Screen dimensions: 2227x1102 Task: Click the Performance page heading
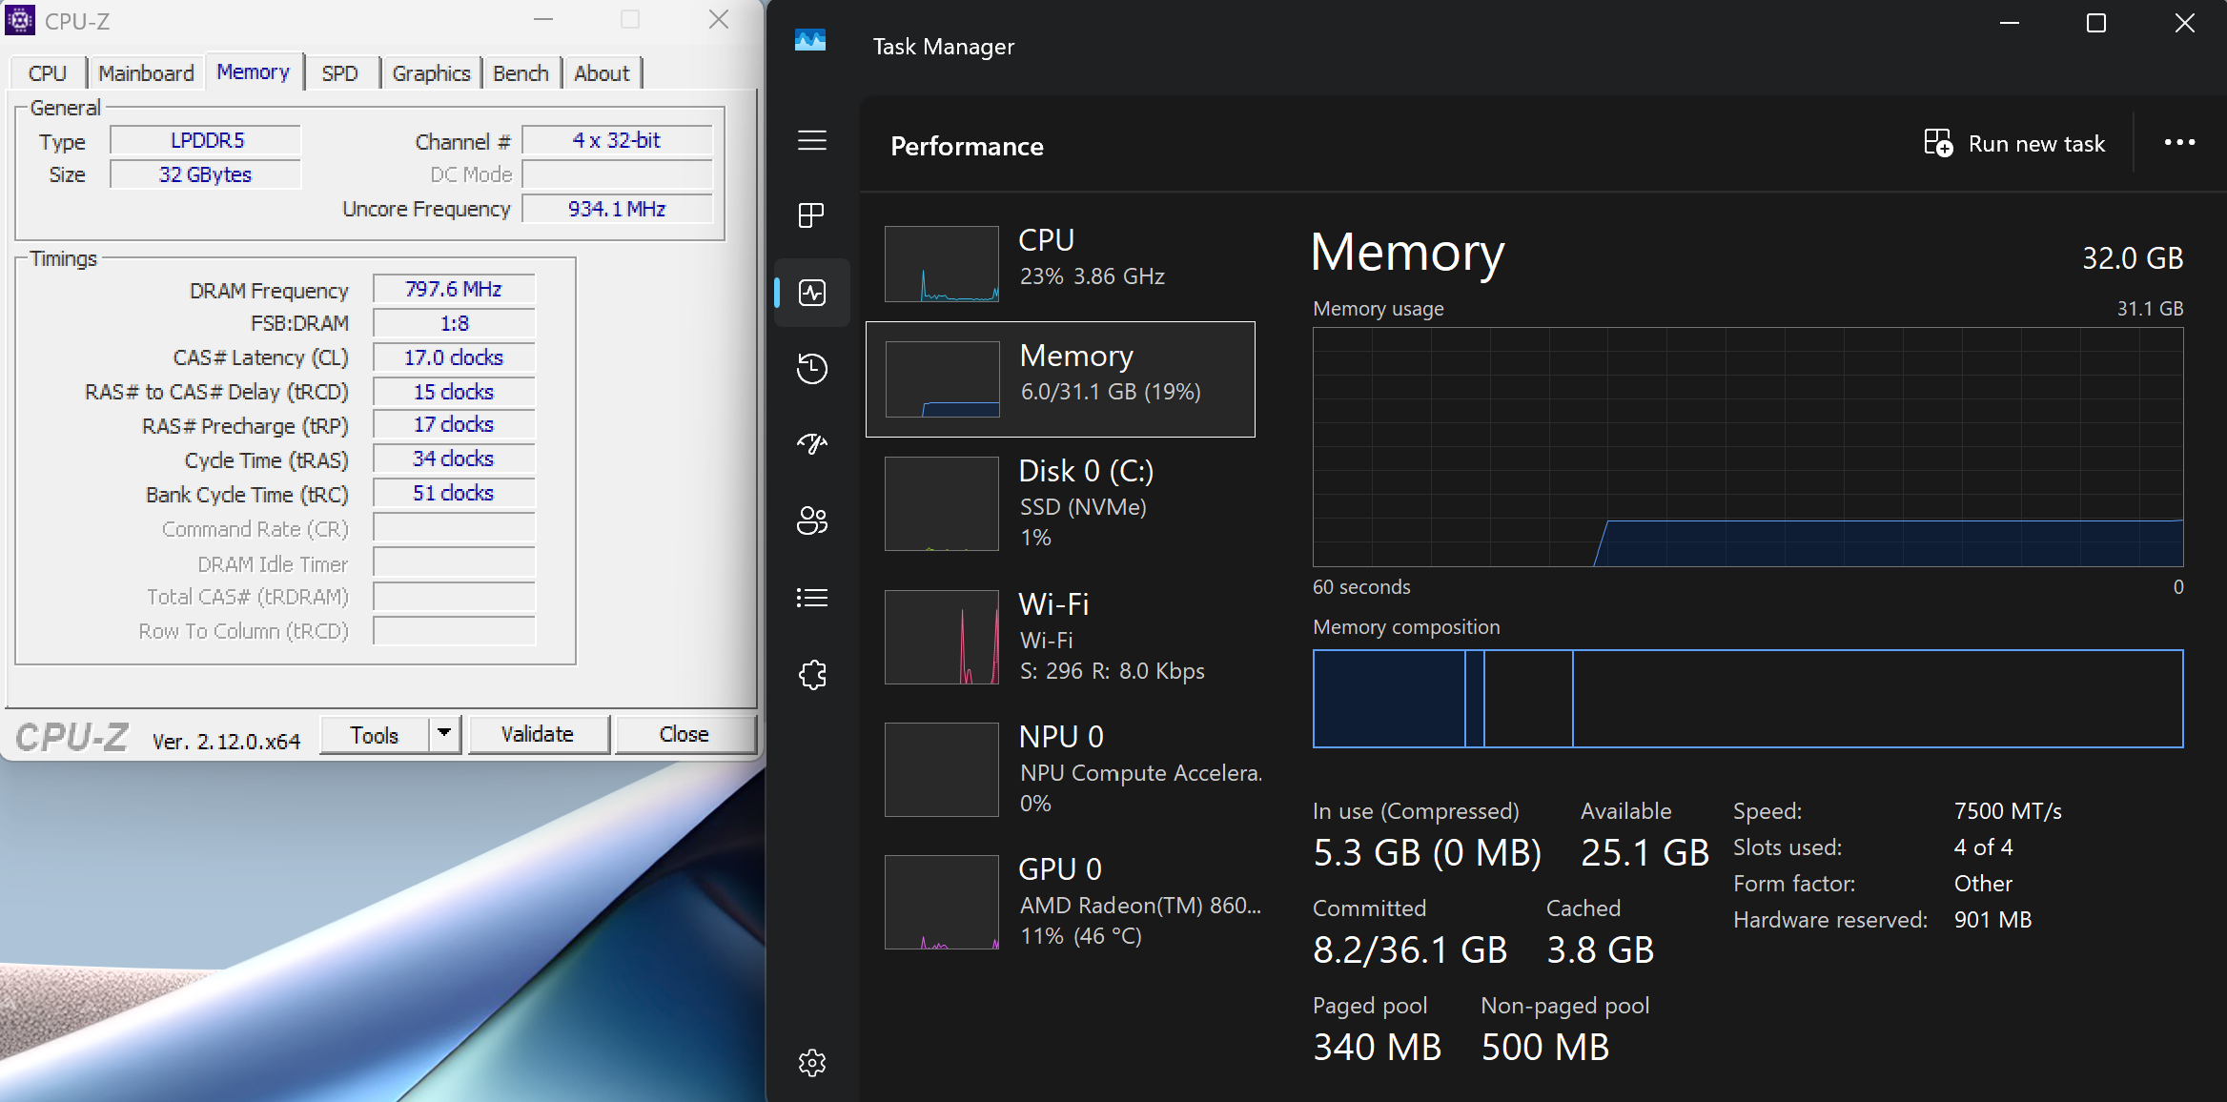[x=967, y=146]
